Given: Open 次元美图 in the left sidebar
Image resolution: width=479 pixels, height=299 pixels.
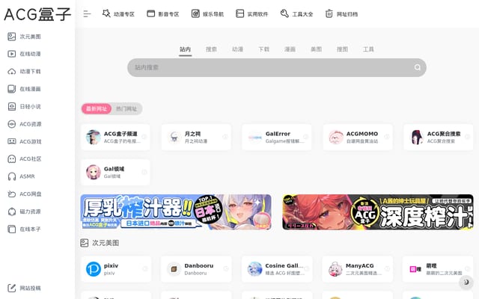Looking at the screenshot, I should point(24,37).
